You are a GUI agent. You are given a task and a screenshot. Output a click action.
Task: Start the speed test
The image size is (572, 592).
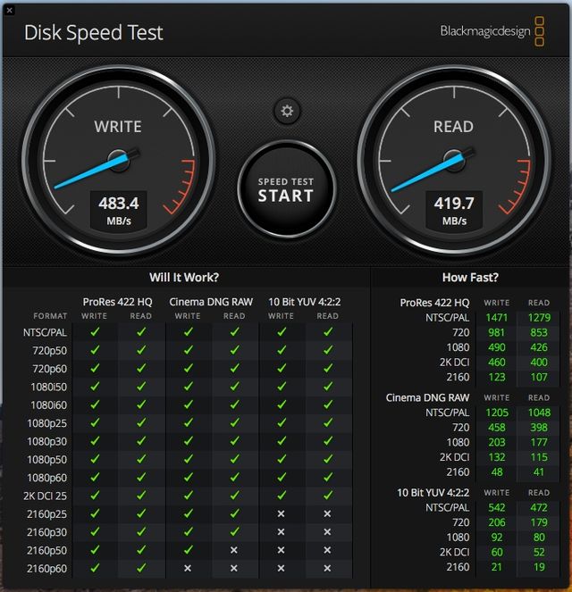click(x=286, y=189)
